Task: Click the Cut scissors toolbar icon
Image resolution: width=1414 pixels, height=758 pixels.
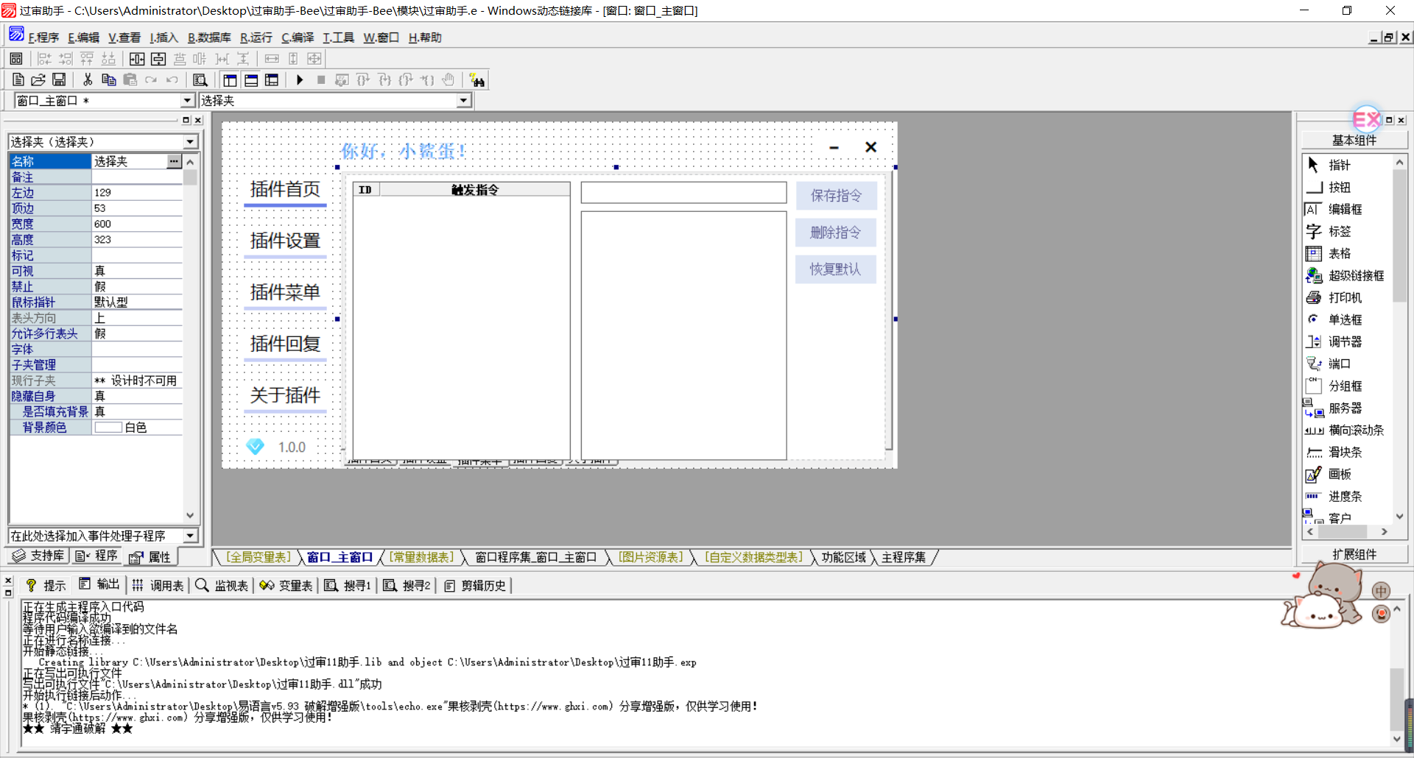Action: click(x=88, y=80)
